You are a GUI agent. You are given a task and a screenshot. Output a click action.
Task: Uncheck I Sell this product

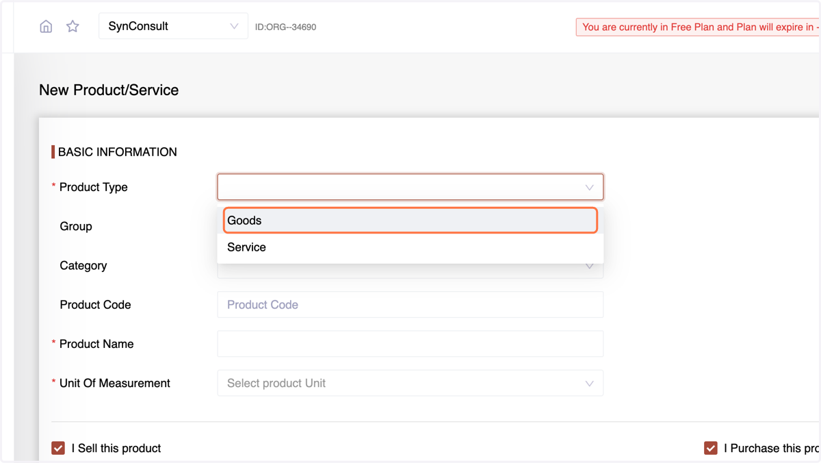coord(58,448)
